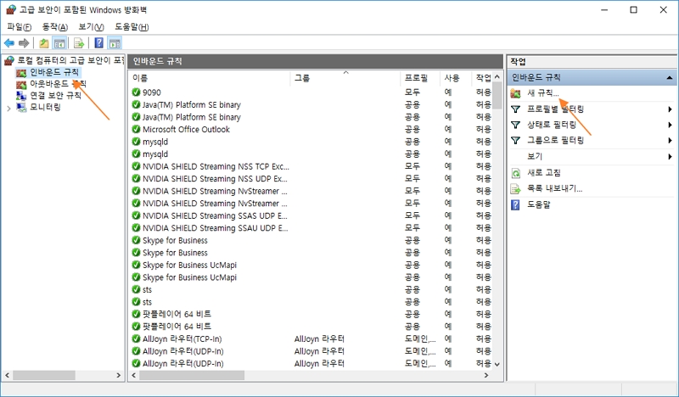Image resolution: width=679 pixels, height=397 pixels.
Task: Select 아웃바운드 규칙 in the tree
Action: point(58,83)
